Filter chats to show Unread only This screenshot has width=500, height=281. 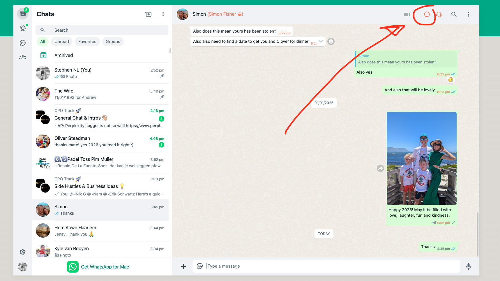coord(61,42)
